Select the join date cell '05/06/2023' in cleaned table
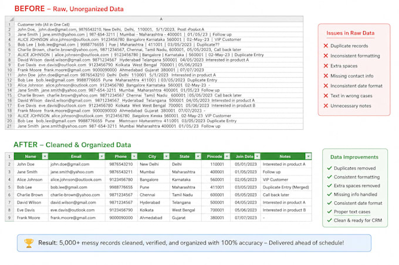 (x=245, y=210)
